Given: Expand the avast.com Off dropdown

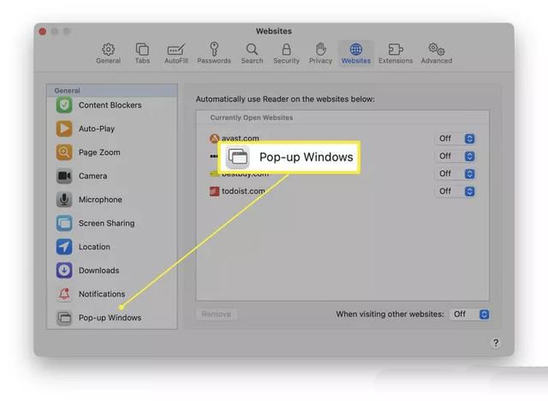Looking at the screenshot, I should (x=456, y=139).
